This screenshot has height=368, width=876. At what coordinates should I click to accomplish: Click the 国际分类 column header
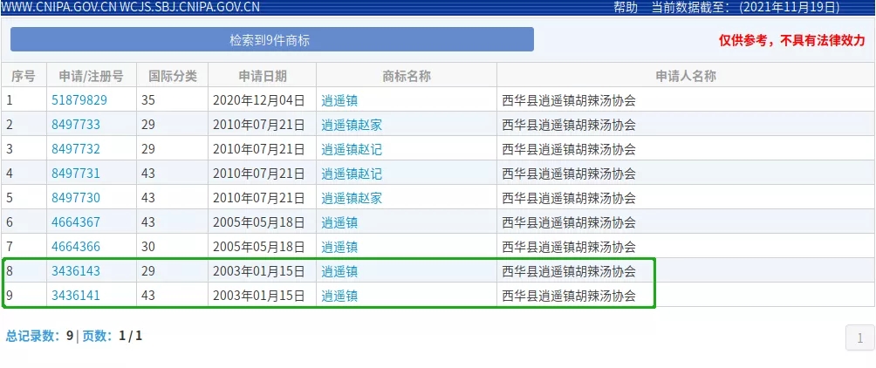point(173,76)
